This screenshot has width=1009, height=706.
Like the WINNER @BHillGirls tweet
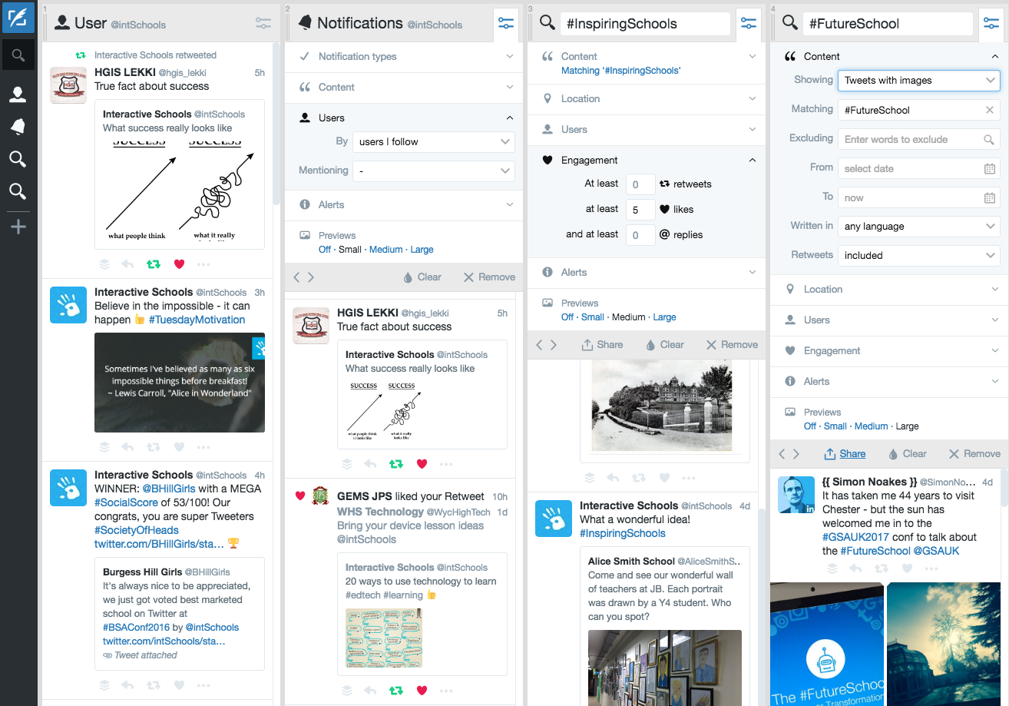(179, 685)
